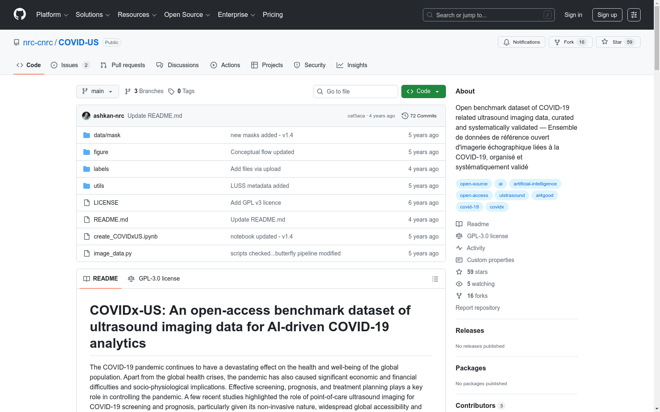Screen dimensions: 660x412
Task: Open the green Code dropdown button
Action: click(x=423, y=91)
